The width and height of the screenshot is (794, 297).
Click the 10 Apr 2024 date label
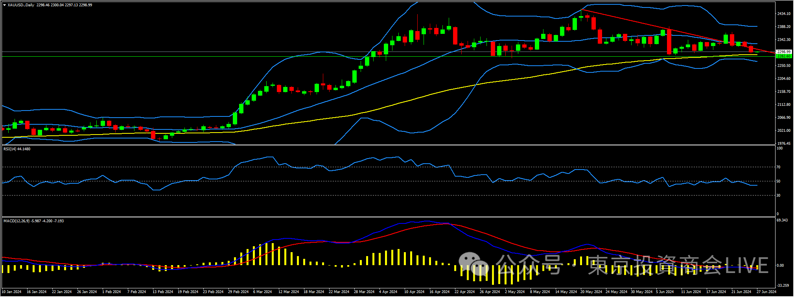tap(415, 292)
